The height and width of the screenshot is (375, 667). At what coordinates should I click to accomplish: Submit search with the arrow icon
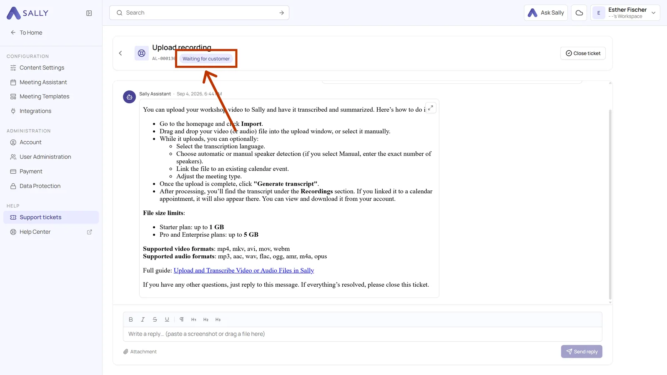281,13
